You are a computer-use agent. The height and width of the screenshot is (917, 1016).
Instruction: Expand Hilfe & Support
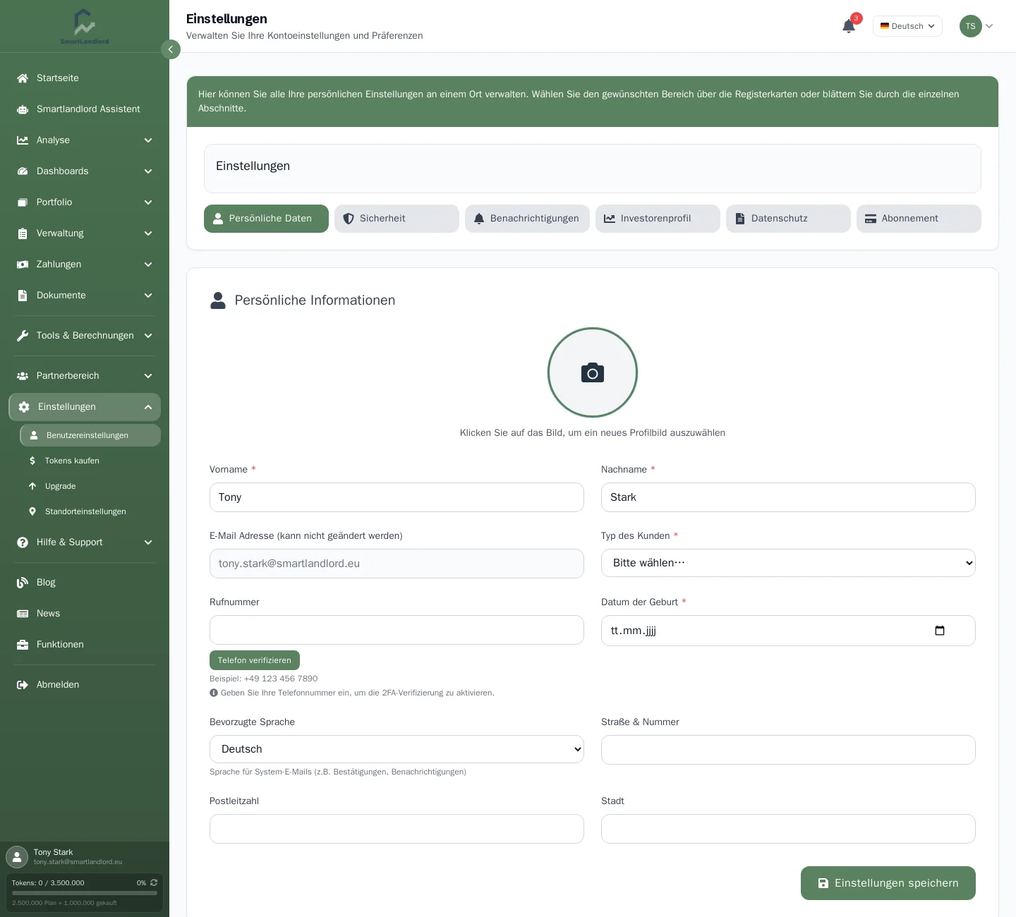pos(85,542)
